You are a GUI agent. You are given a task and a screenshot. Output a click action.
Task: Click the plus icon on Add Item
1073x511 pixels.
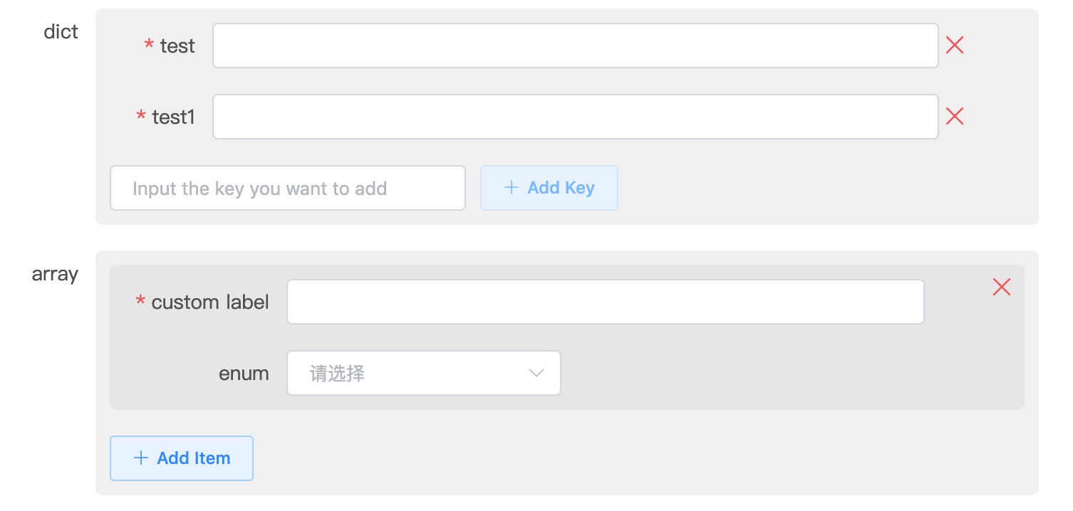click(x=141, y=458)
